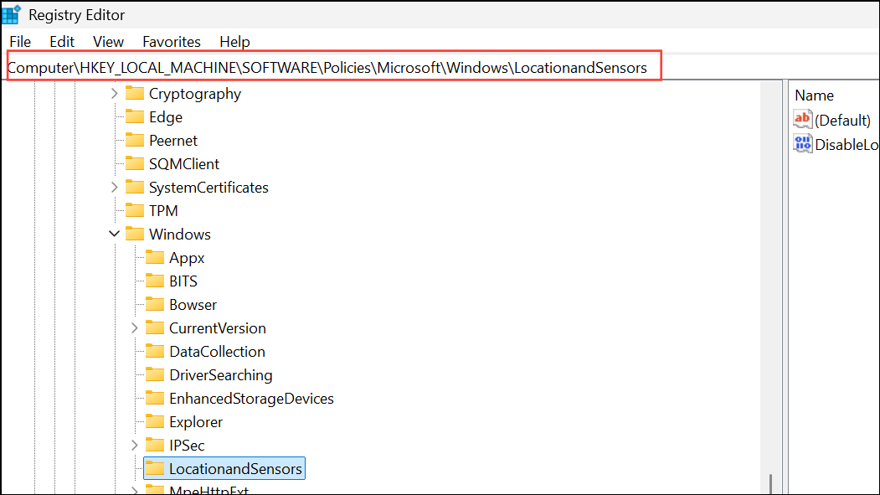This screenshot has height=495, width=880.
Task: Select the Explorer key
Action: pyautogui.click(x=196, y=422)
